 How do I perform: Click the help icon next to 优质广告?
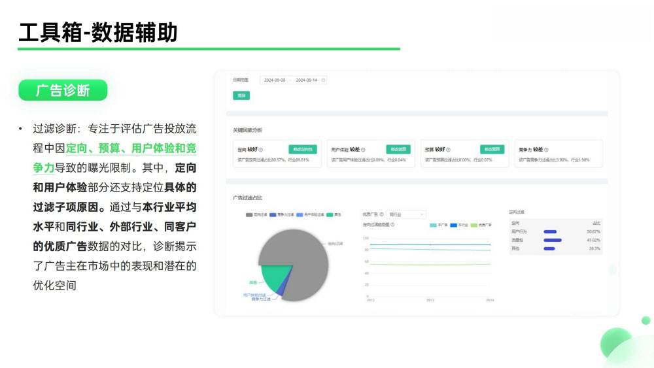(x=382, y=214)
